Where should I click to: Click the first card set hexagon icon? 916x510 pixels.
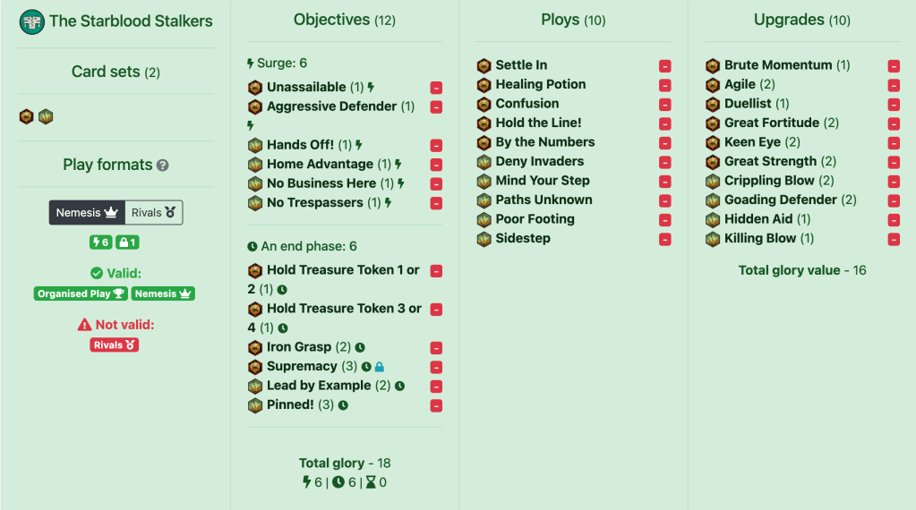tap(26, 116)
